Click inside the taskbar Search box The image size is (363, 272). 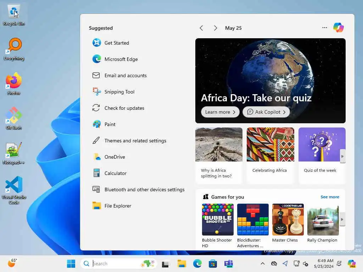coord(118,263)
